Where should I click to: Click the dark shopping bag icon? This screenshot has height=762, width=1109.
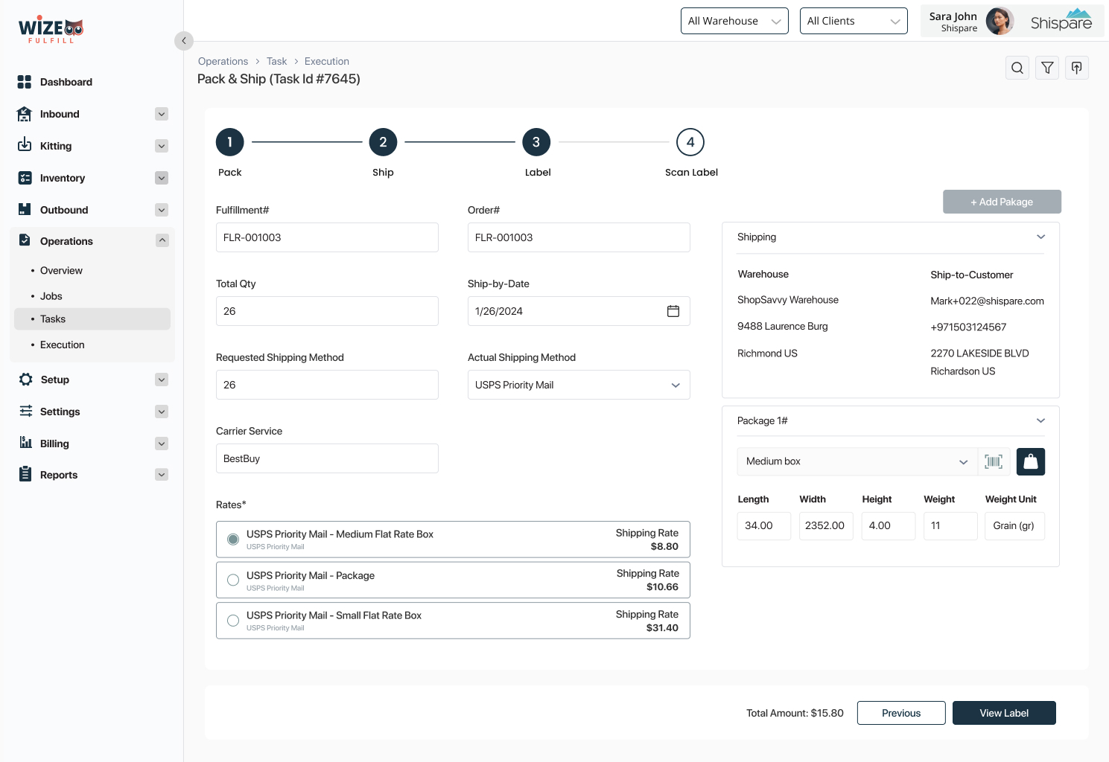[x=1031, y=461]
